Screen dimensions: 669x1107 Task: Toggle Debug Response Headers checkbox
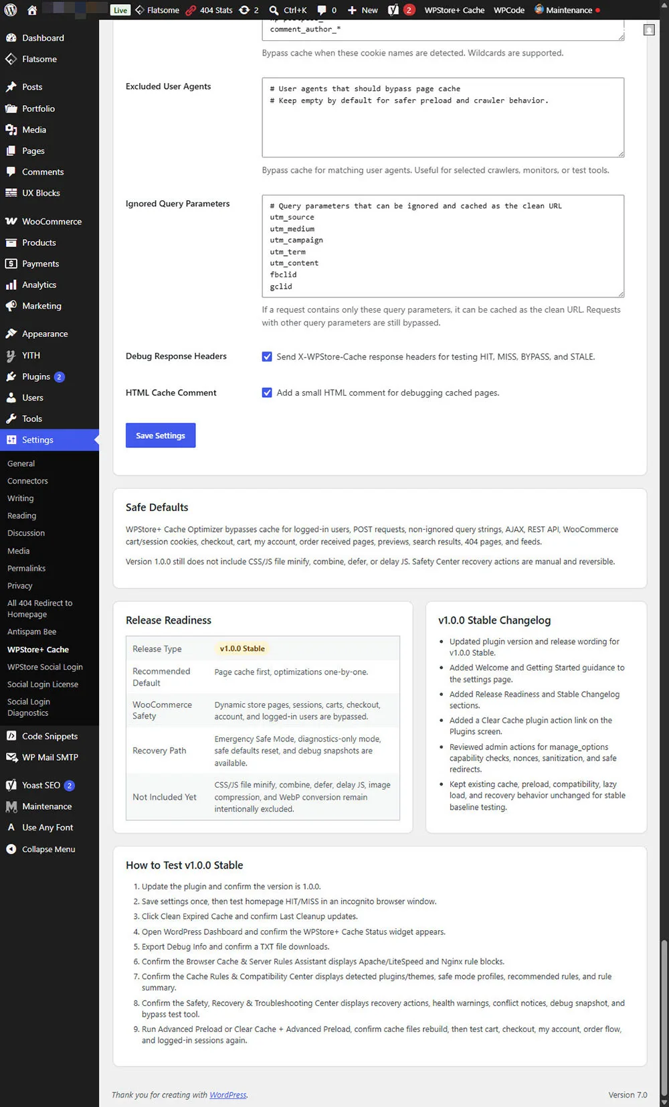coord(267,357)
